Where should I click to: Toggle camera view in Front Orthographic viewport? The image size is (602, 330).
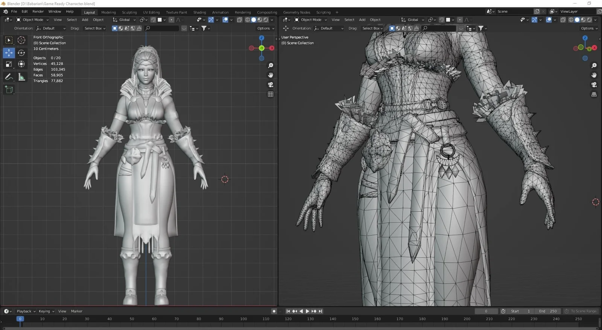tap(271, 85)
